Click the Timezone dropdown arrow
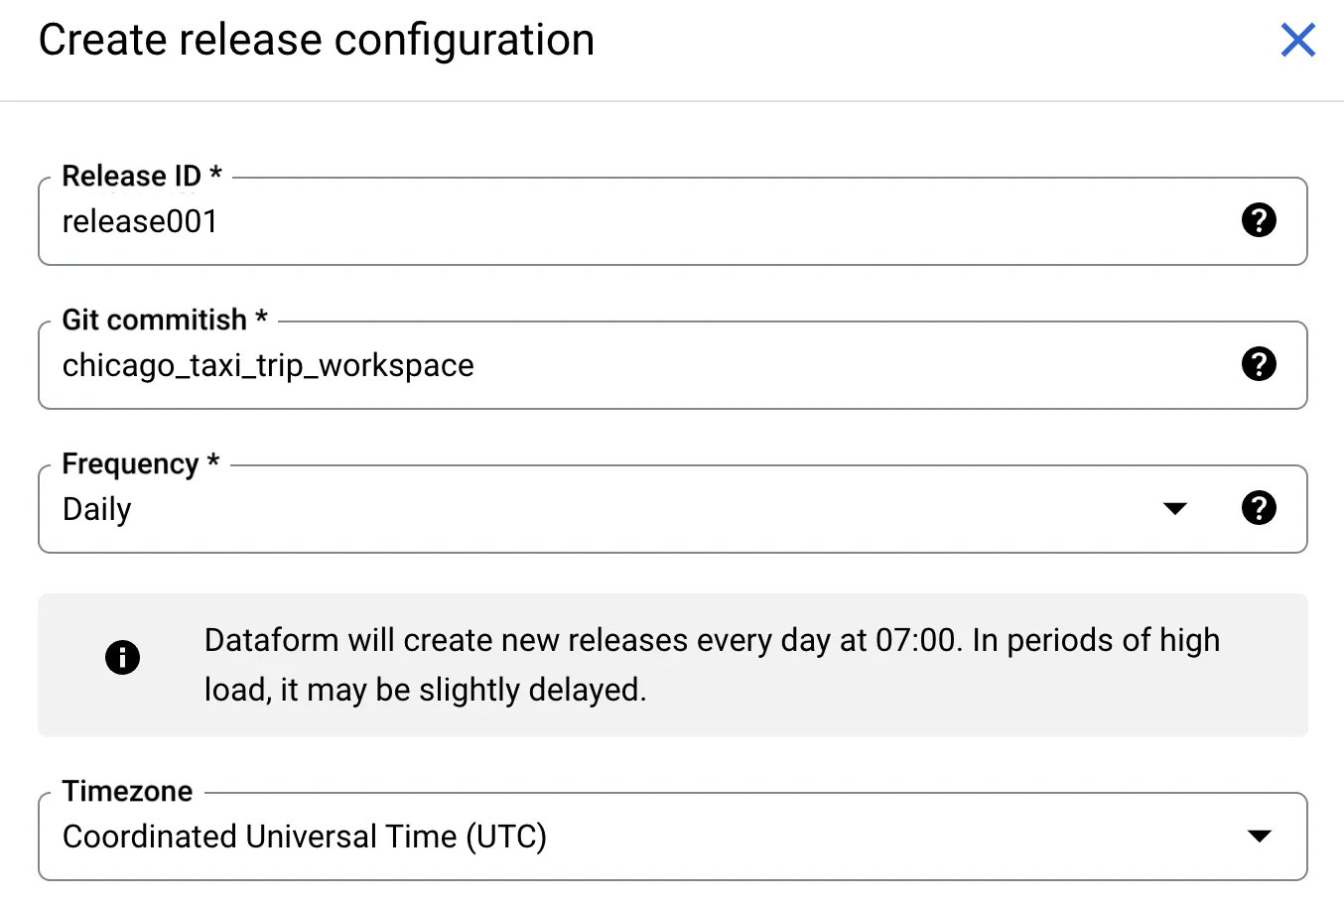Viewport: 1344px width, 903px height. (x=1259, y=837)
